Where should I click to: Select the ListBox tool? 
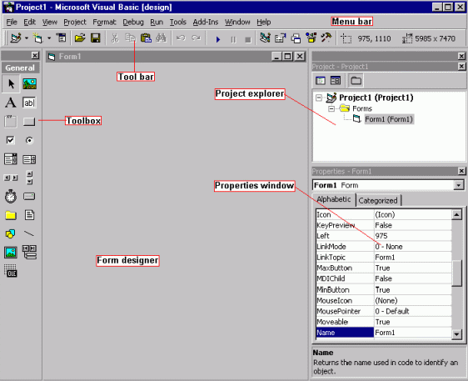point(29,159)
